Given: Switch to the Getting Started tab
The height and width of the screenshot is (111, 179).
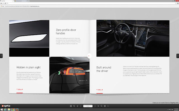Looking at the screenshot, I should coord(20,1).
